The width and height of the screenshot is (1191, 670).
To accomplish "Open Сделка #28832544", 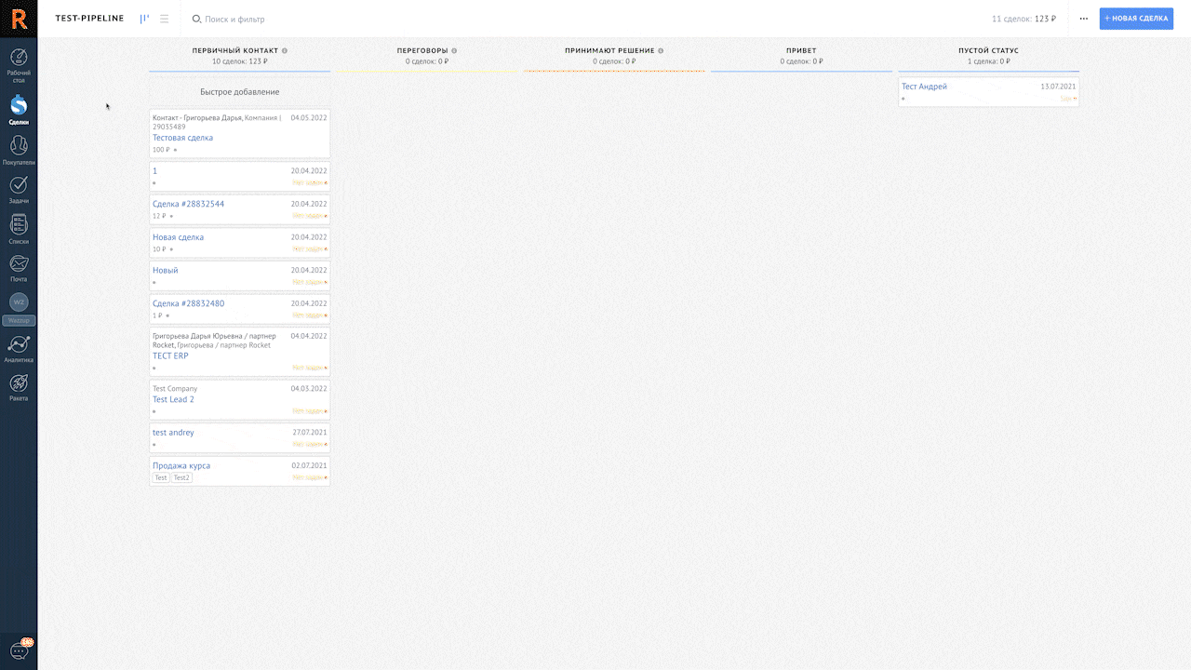I will pyautogui.click(x=188, y=204).
